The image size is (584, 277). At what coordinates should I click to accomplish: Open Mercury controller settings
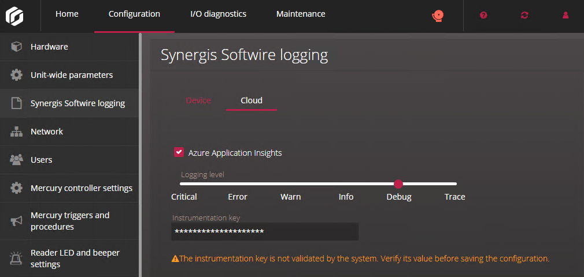[69, 188]
